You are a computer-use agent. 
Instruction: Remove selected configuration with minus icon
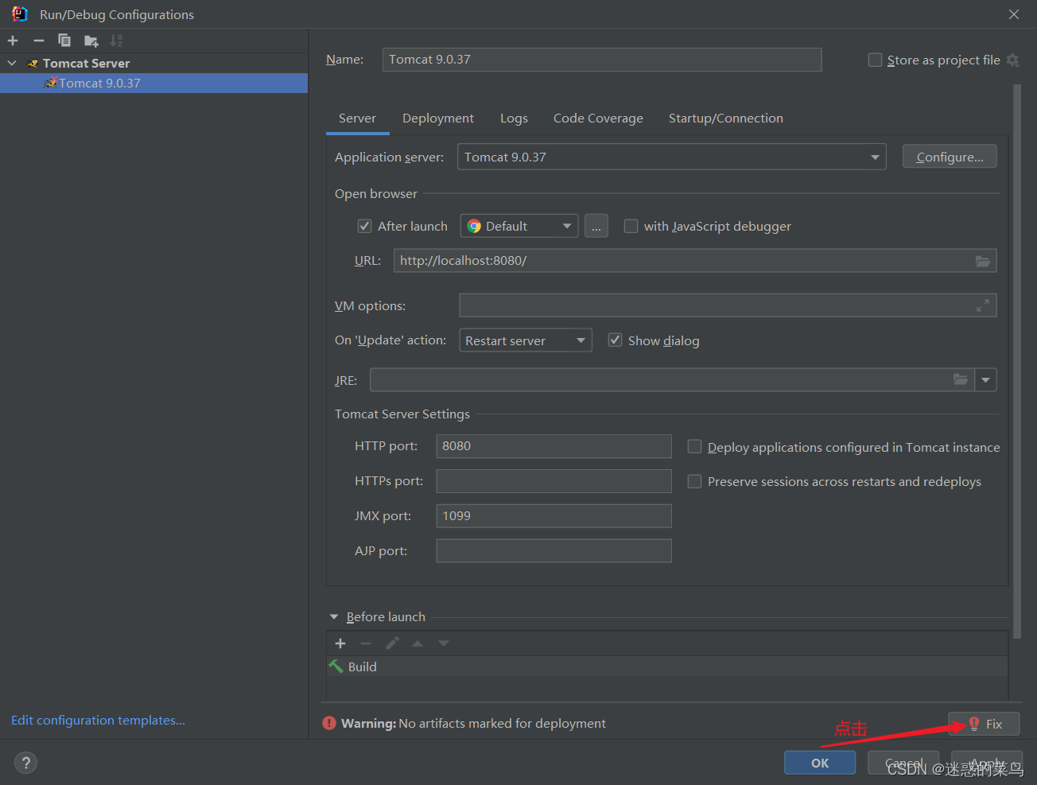[x=38, y=41]
